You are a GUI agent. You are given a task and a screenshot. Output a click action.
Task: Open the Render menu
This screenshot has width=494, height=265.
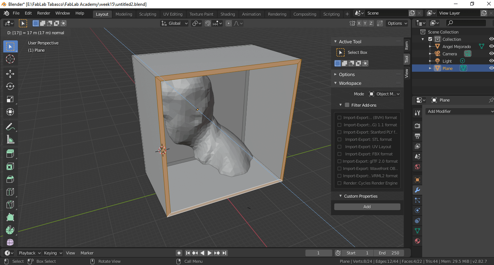(44, 13)
